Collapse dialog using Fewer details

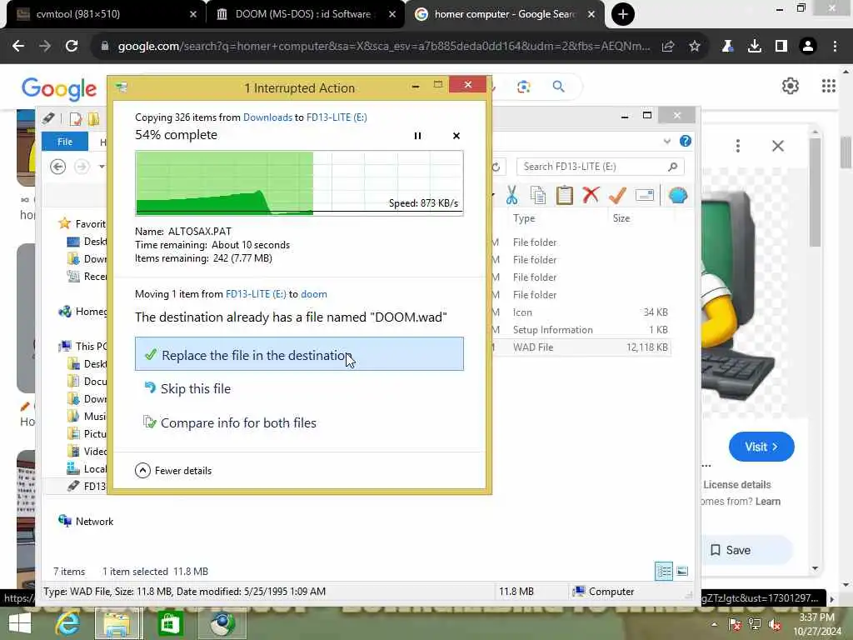(x=173, y=470)
